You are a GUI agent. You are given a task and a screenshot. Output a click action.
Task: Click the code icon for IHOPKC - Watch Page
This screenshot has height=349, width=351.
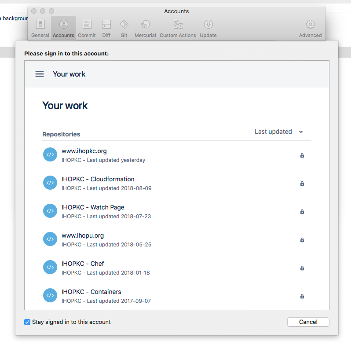(50, 211)
